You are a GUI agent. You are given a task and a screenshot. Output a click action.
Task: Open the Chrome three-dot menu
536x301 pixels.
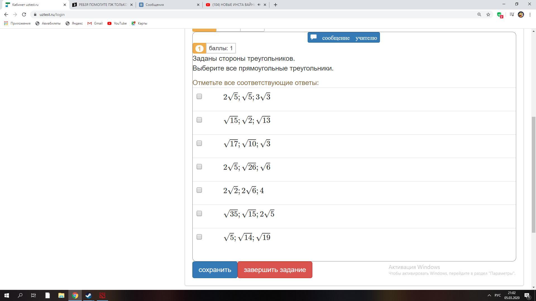[530, 14]
